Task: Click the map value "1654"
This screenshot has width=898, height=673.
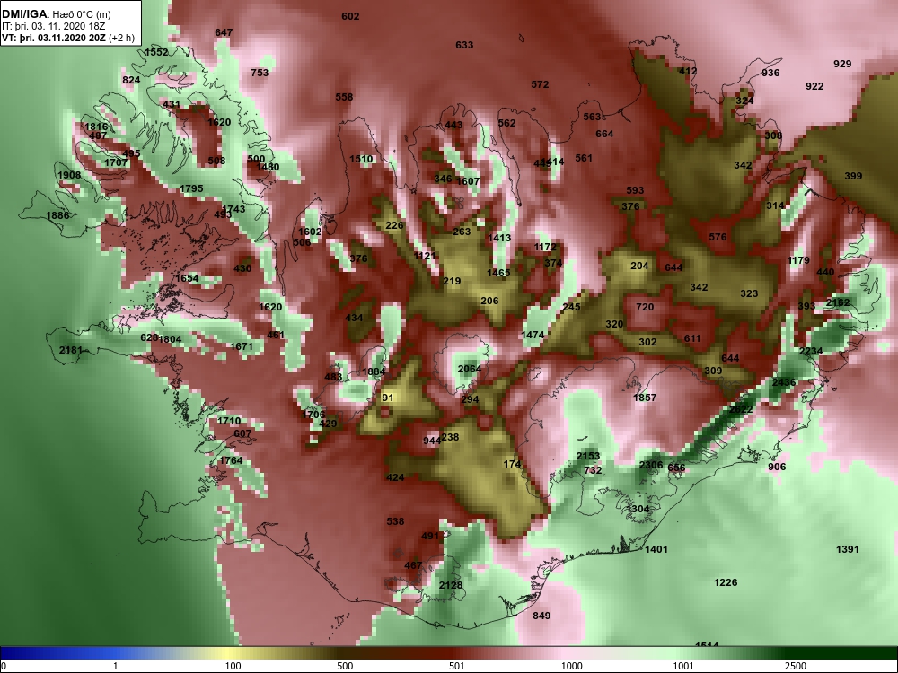Action: click(188, 278)
